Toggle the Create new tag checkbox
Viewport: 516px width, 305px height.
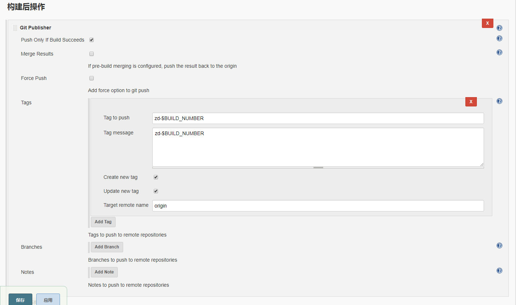click(156, 177)
